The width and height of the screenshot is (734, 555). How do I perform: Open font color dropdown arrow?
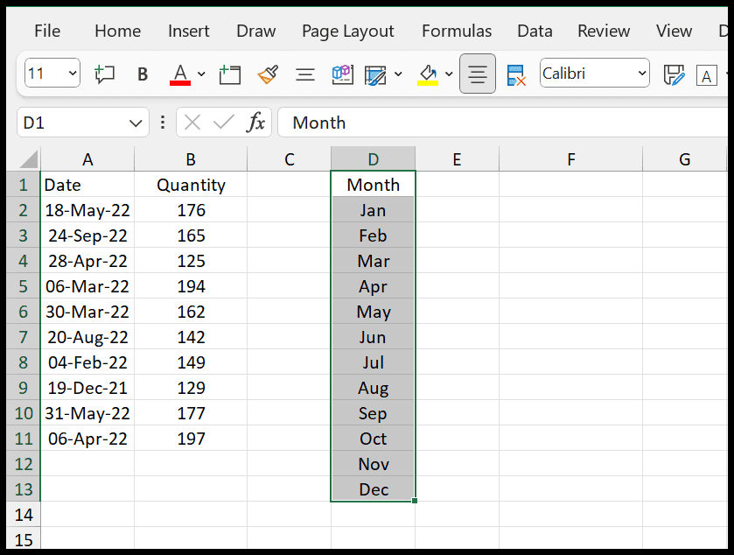coord(201,74)
